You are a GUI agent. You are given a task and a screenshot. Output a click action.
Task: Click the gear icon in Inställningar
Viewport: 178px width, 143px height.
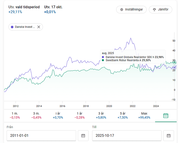[x=122, y=9]
